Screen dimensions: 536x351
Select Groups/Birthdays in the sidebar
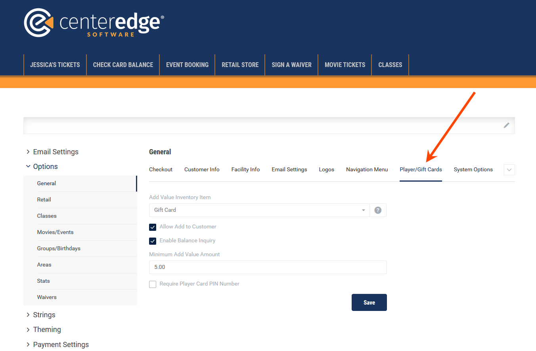[x=59, y=249]
